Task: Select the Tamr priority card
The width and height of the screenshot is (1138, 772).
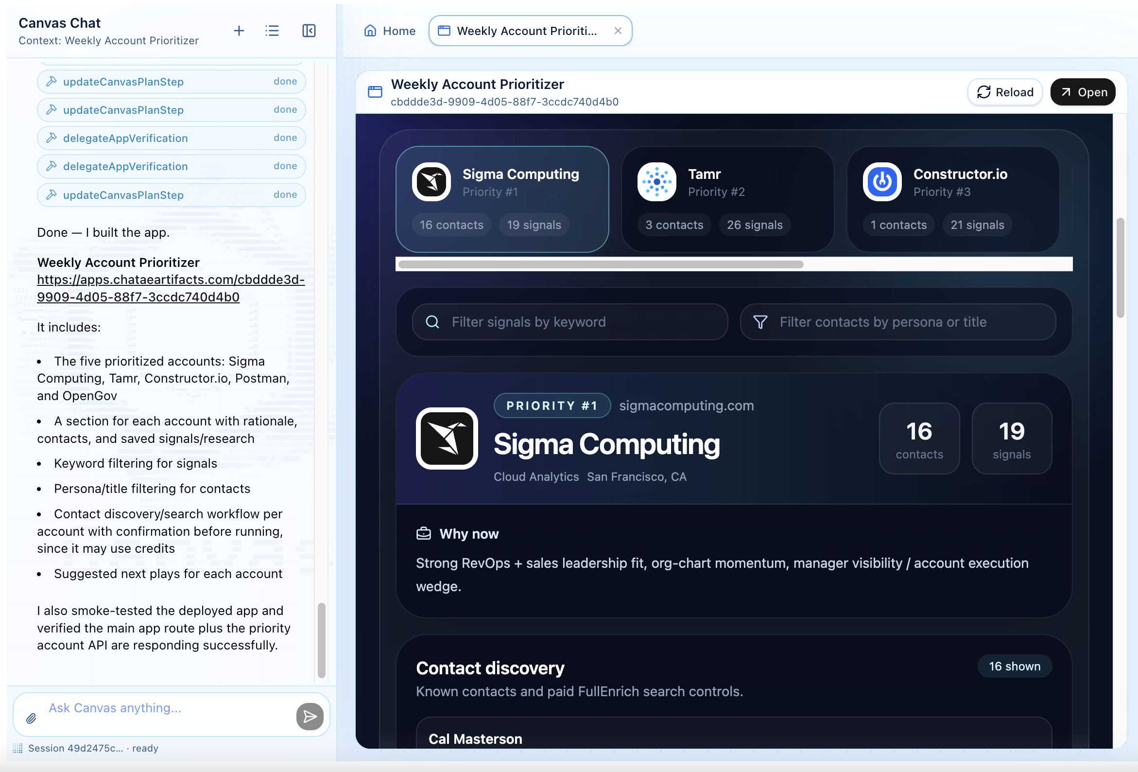Action: click(x=727, y=199)
